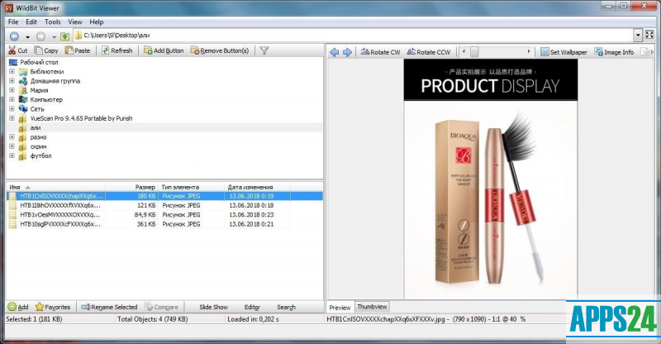The height and width of the screenshot is (344, 661).
Task: Expand the Сеть tree node
Action: (x=12, y=108)
